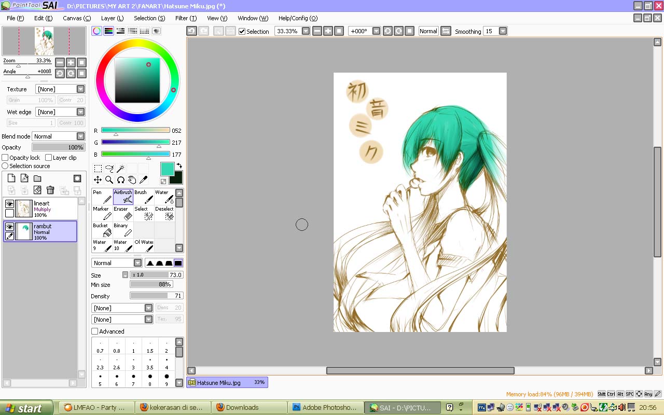Select the Eraser tool
664x415 pixels.
(123, 213)
